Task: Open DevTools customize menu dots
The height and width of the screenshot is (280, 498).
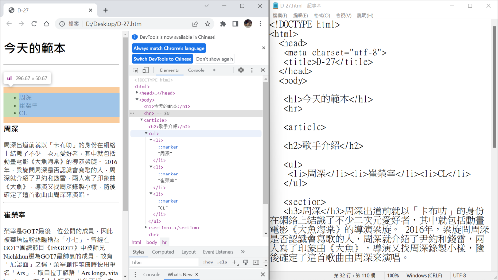Action: (x=252, y=70)
